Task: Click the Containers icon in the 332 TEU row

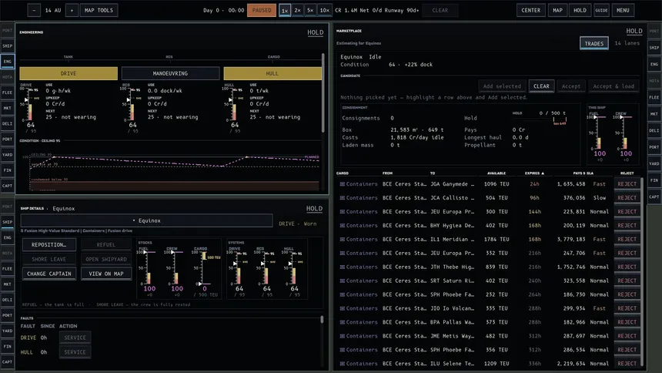Action: pyautogui.click(x=343, y=253)
